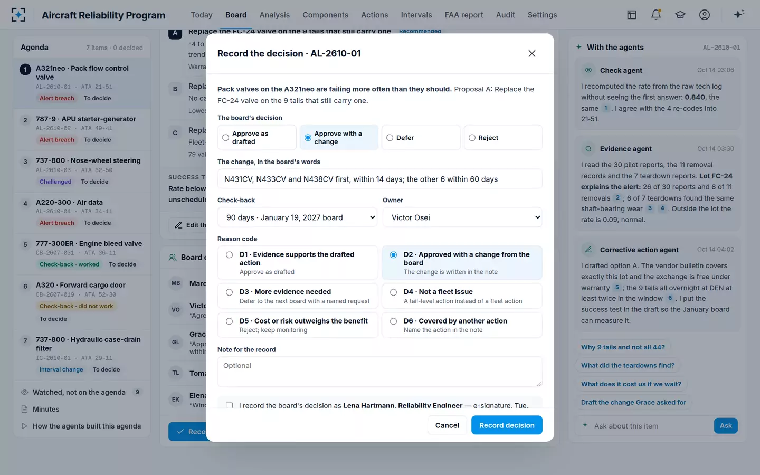760x475 pixels.
Task: Click the sparkle assistant icon in the top bar
Action: (x=739, y=14)
